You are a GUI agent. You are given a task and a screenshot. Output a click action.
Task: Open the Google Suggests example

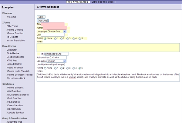(15, 57)
